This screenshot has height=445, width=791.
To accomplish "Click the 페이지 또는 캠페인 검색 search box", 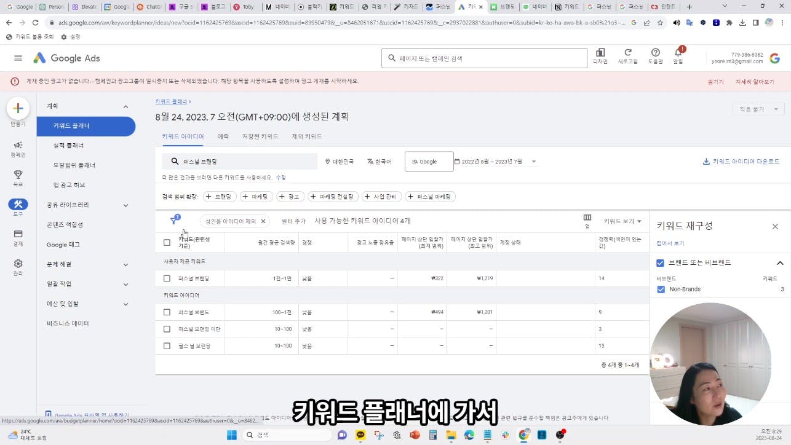I will click(x=485, y=58).
